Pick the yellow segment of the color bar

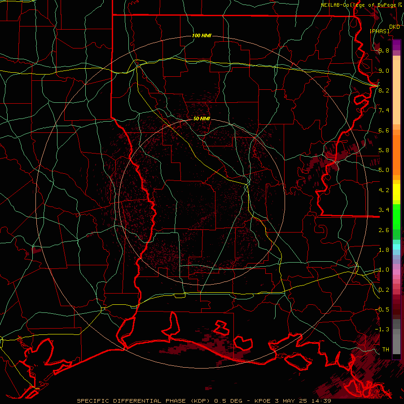[396, 192]
